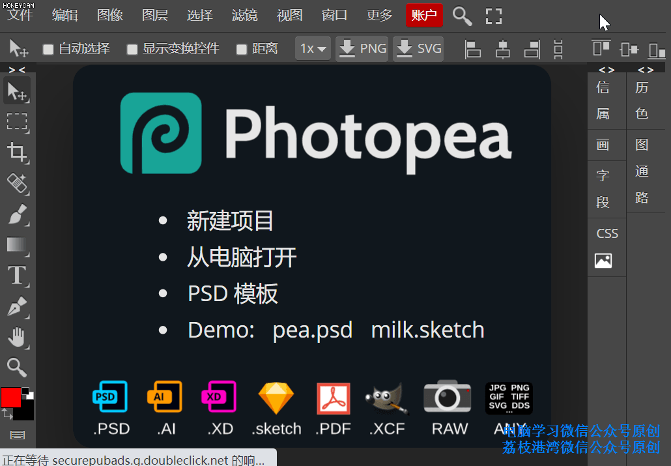The width and height of the screenshot is (671, 466).
Task: Open the 信 info panel tab
Action: 603,88
